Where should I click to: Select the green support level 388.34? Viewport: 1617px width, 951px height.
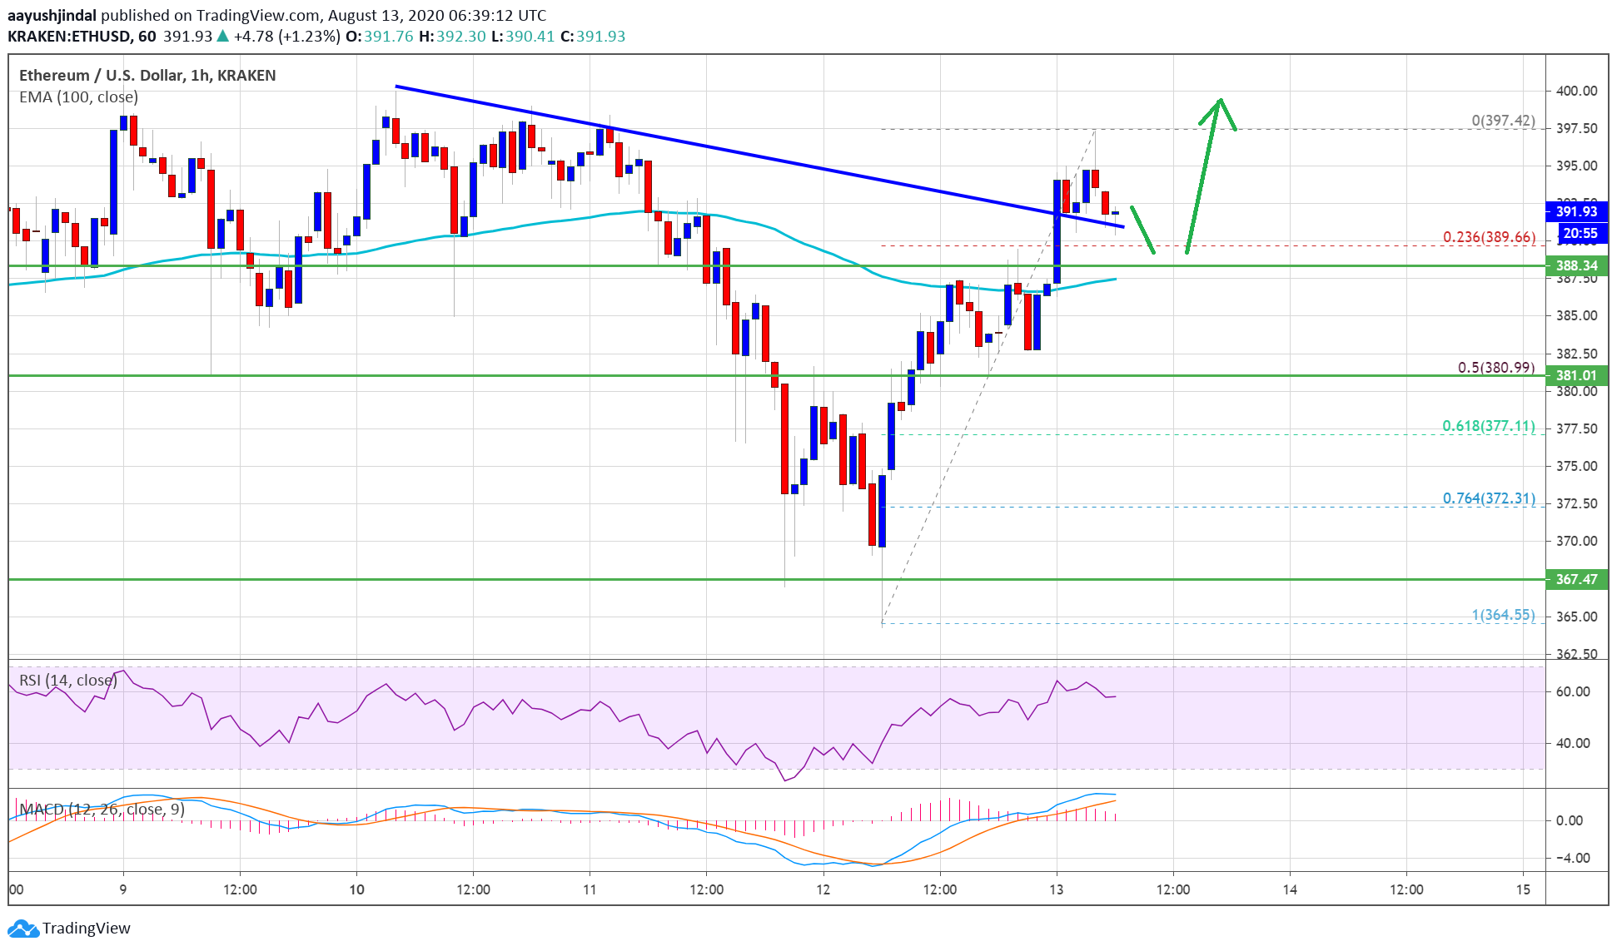pos(1579,265)
